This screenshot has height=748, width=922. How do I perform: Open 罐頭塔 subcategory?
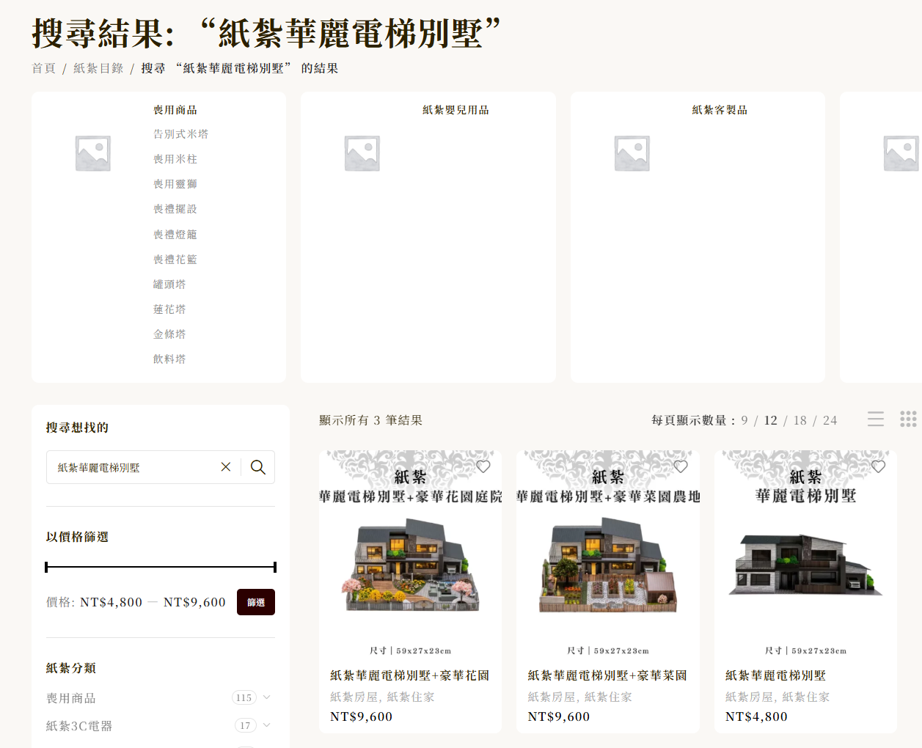point(169,285)
